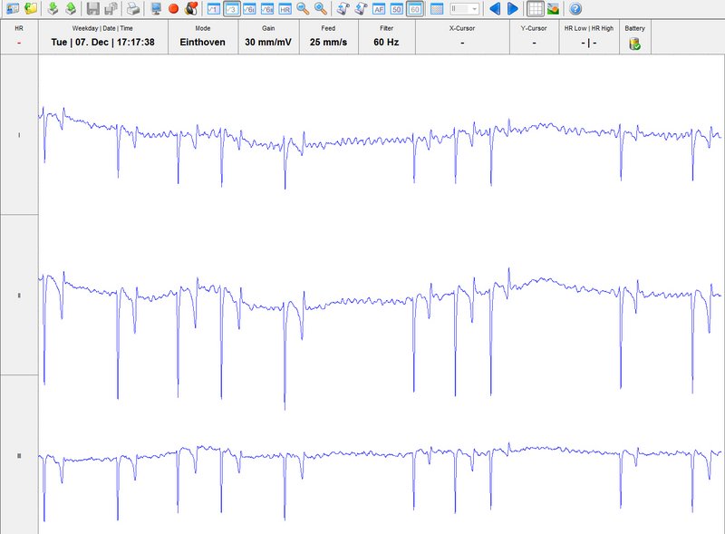Click the HR heart rate toolbar icon

(x=285, y=9)
